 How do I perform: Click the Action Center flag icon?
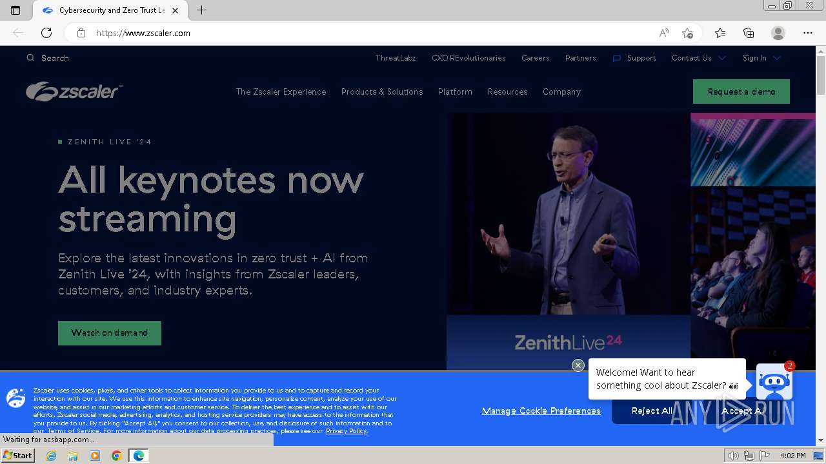765,456
